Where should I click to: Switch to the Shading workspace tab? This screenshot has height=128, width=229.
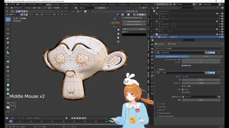coord(94,5)
